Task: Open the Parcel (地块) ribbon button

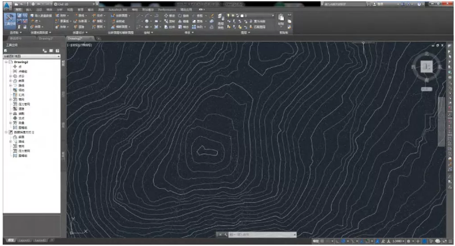Action: click(x=63, y=15)
